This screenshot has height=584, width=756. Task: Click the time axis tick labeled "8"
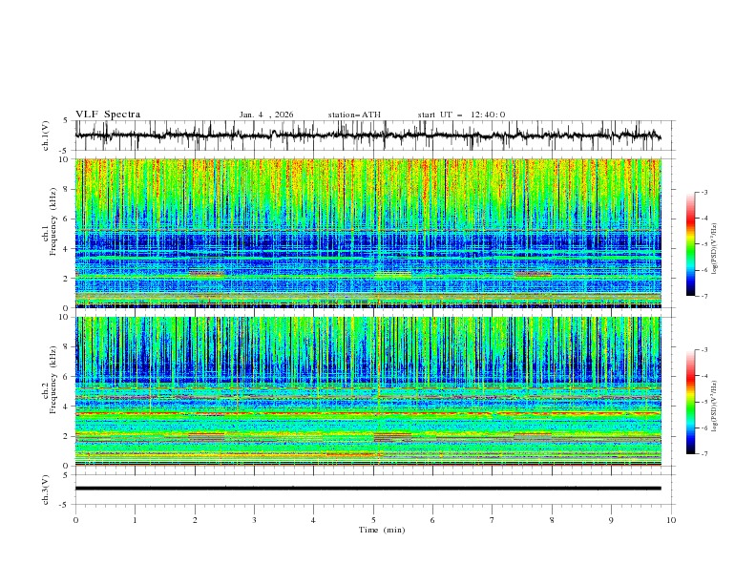pos(552,520)
